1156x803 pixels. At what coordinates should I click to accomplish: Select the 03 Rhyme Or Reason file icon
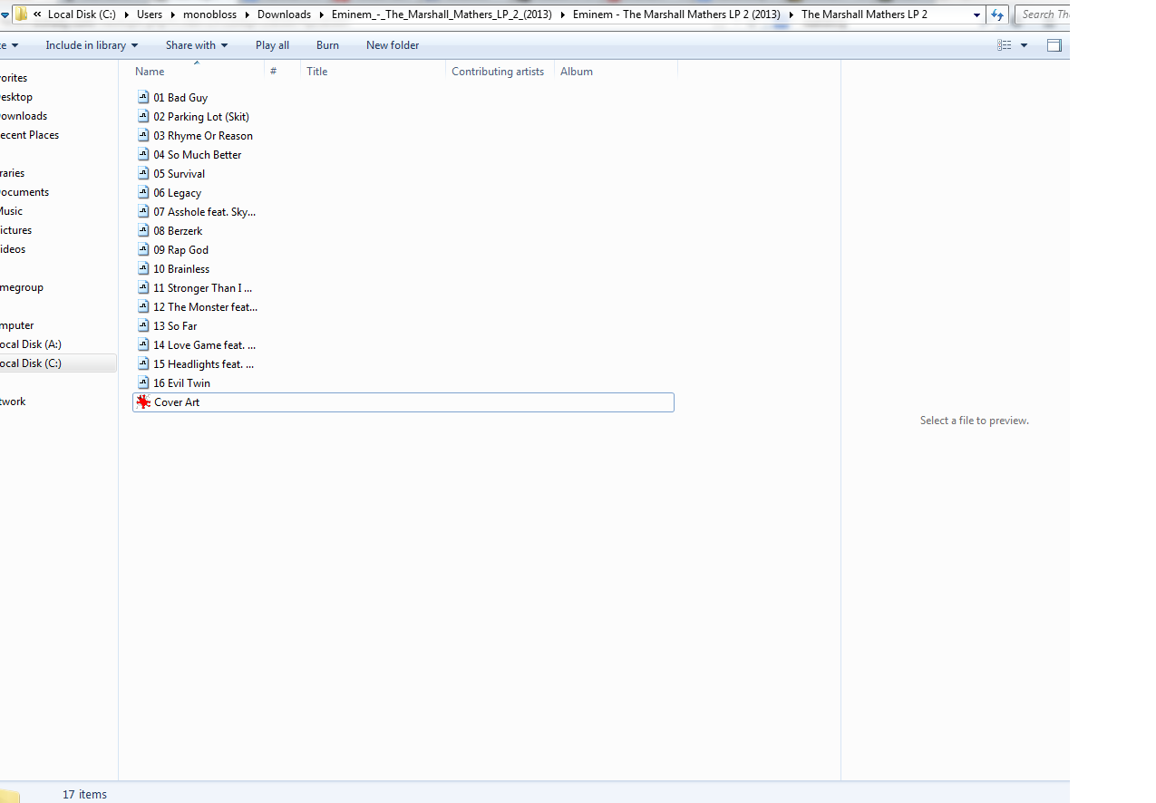(x=143, y=135)
